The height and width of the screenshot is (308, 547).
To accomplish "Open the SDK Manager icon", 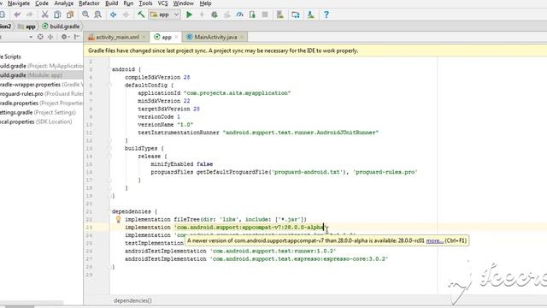I will [x=310, y=15].
